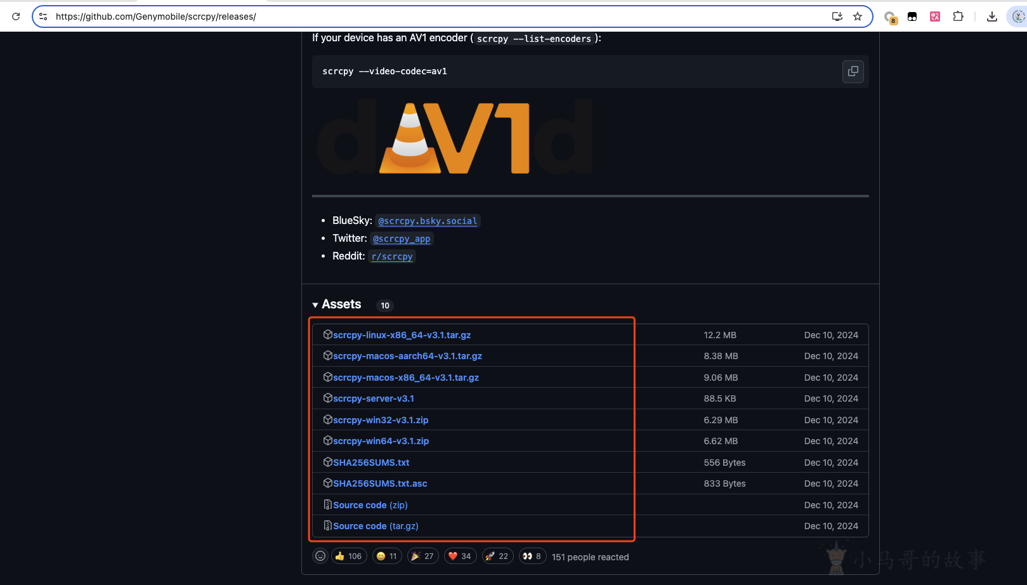The image size is (1027, 585).
Task: Download scrcpy-server-v3.1 asset
Action: pos(374,398)
